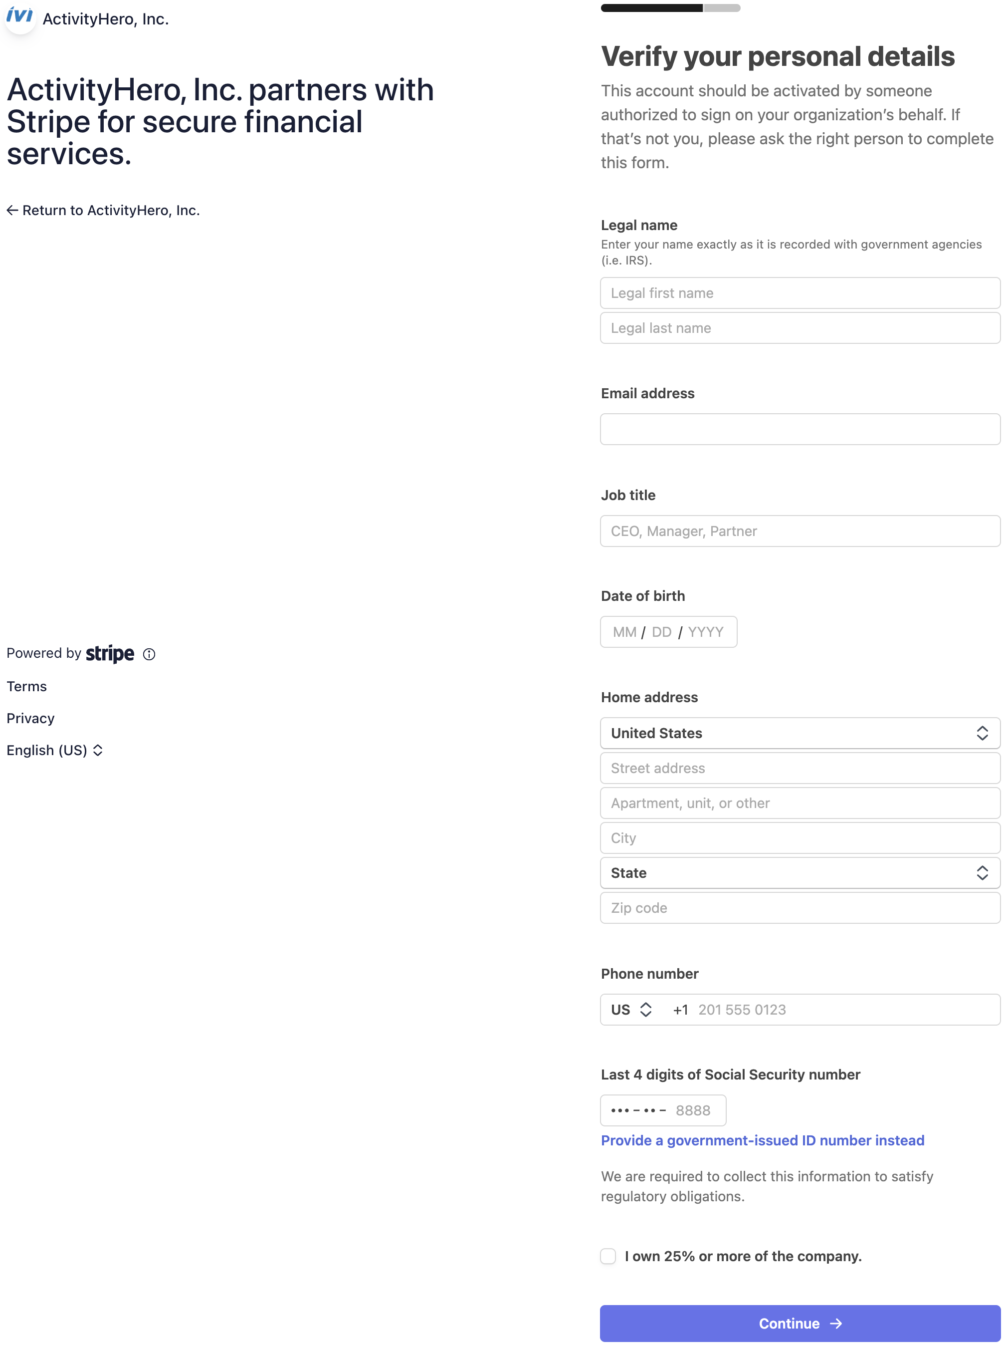Click 'Provide a government-issued ID number instead'
The image size is (1005, 1346).
tap(763, 1140)
